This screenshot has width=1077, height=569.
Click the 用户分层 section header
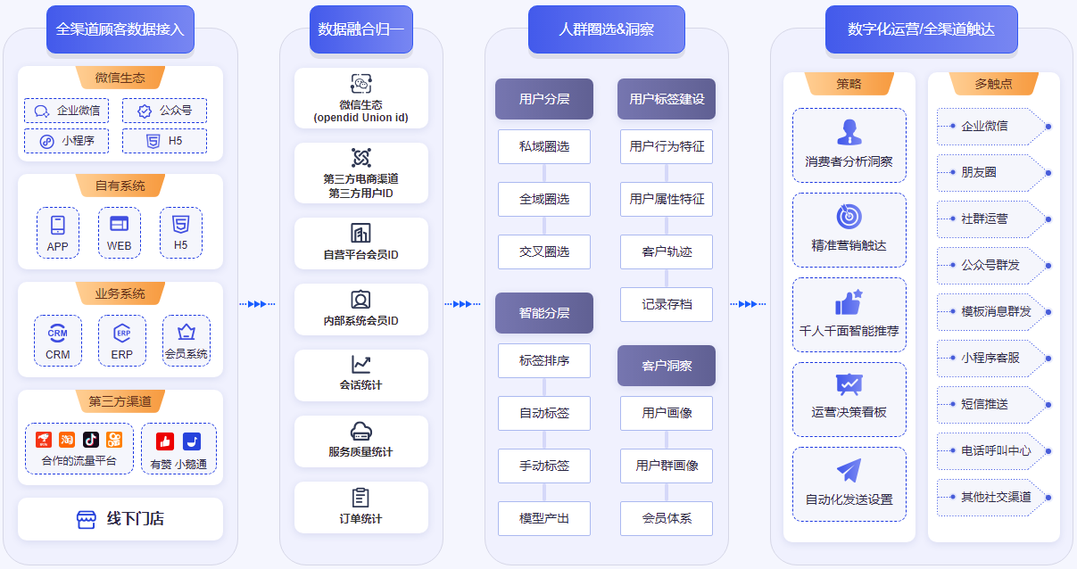click(x=544, y=99)
